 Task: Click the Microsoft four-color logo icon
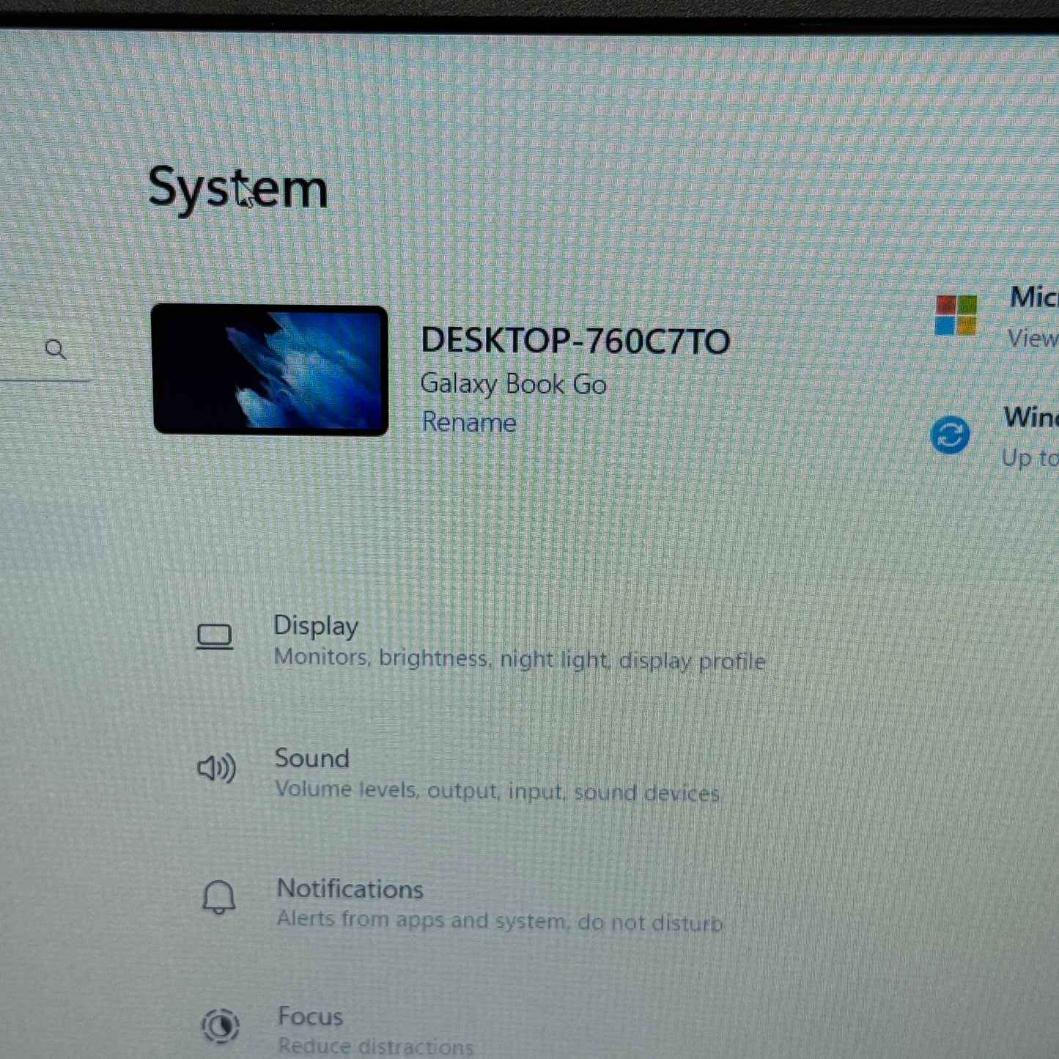(956, 315)
